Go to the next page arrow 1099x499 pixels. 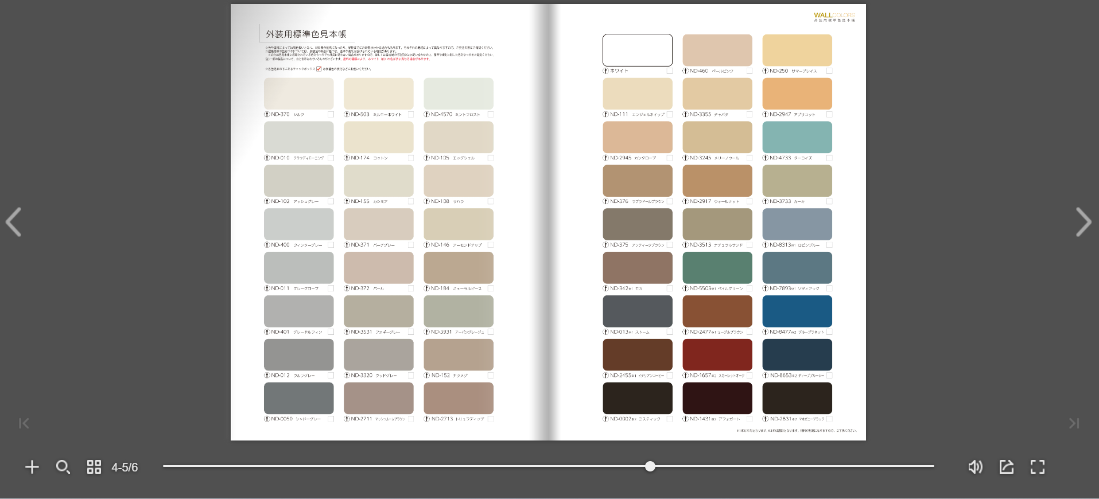tap(1083, 222)
